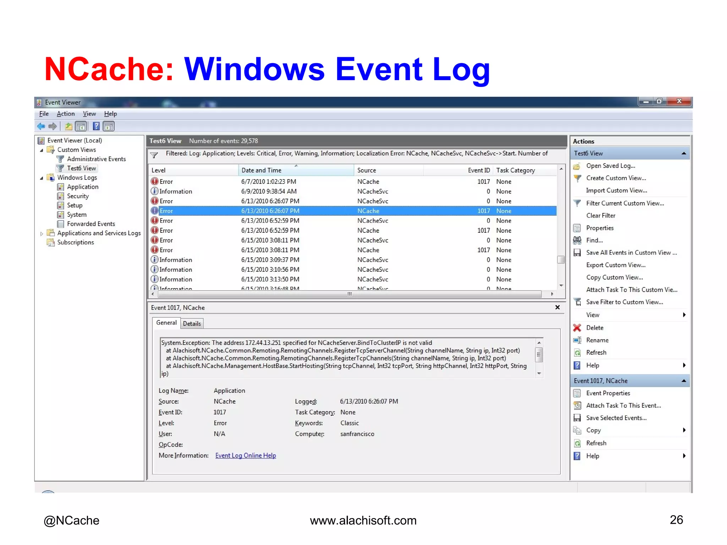The width and height of the screenshot is (727, 545).
Task: Click Attach Task To This Event clock icon
Action: (577, 406)
